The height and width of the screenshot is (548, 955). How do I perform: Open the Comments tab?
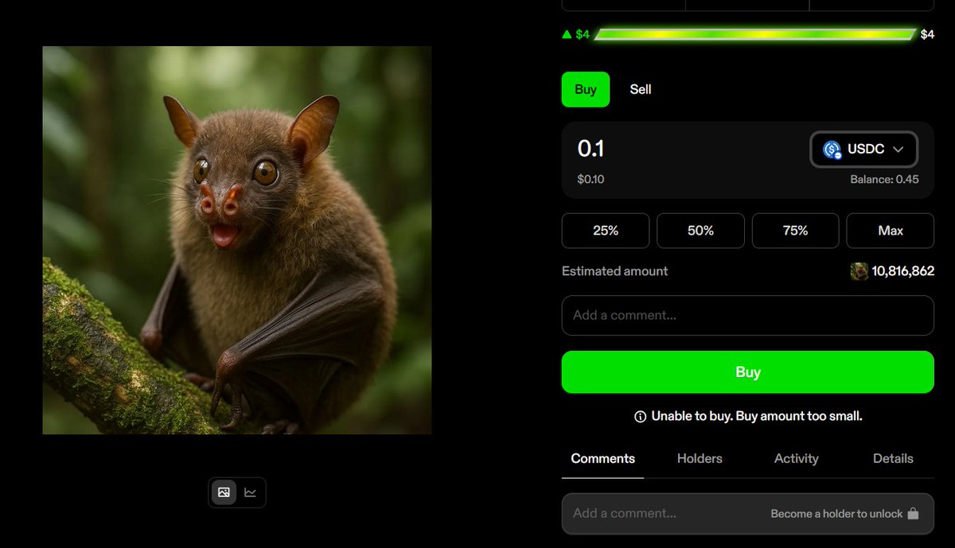603,459
